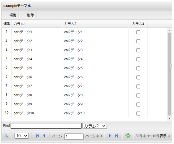Click the search magnifier icon in pager
This screenshot has height=144, width=174.
6,136
